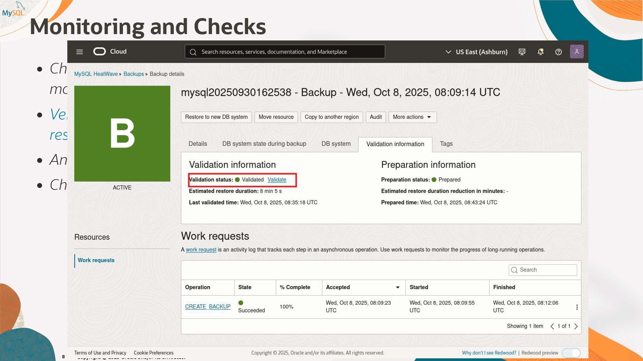Open the hamburger navigation menu

(x=79, y=52)
